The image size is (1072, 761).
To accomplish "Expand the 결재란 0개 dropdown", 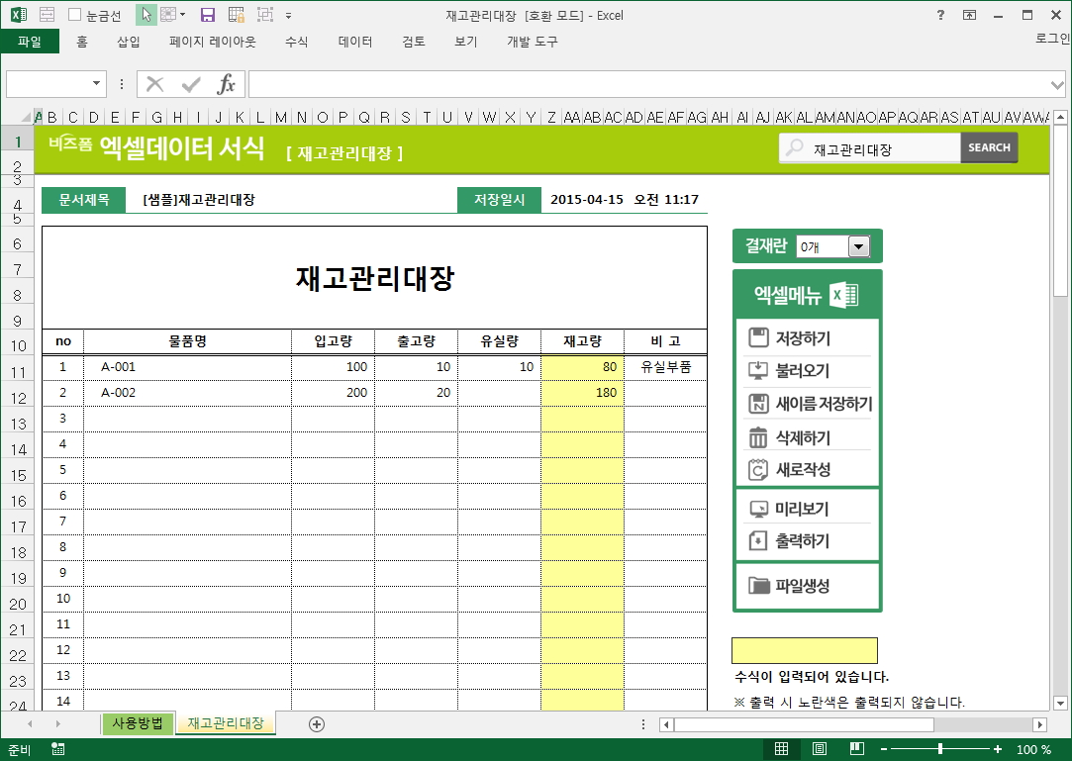I will click(x=857, y=247).
